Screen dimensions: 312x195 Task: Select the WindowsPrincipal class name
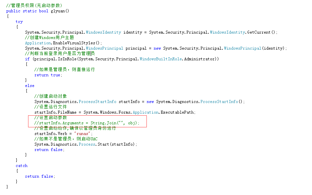(104, 48)
